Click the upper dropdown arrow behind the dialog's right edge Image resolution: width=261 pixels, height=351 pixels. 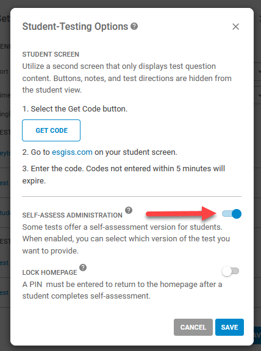click(x=259, y=72)
